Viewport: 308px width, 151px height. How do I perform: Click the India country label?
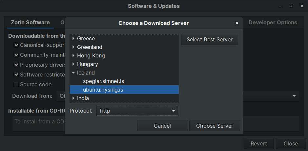tap(83, 98)
